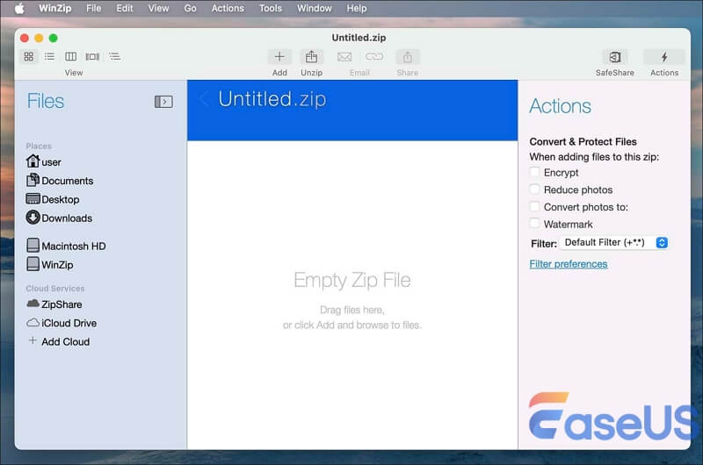Screen dimensions: 703x465
Task: Enable the Watermark checkbox
Action: pyautogui.click(x=534, y=223)
